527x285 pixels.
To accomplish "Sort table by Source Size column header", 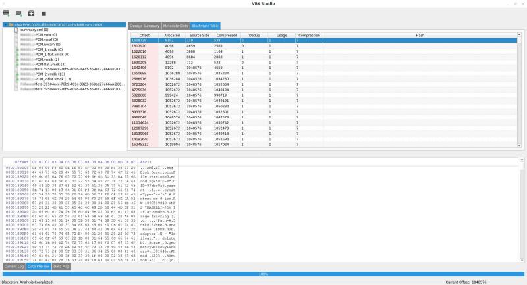I will pos(199,35).
